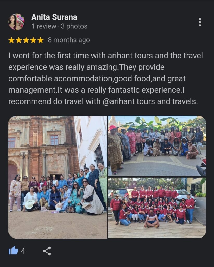Tap the review text's first line
Image resolution: width=214 pixels, height=267 pixels.
tap(105, 56)
